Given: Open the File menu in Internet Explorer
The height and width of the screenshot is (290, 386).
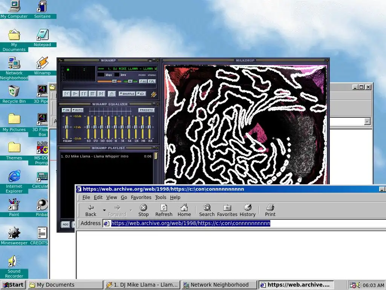Looking at the screenshot, I should [x=86, y=197].
